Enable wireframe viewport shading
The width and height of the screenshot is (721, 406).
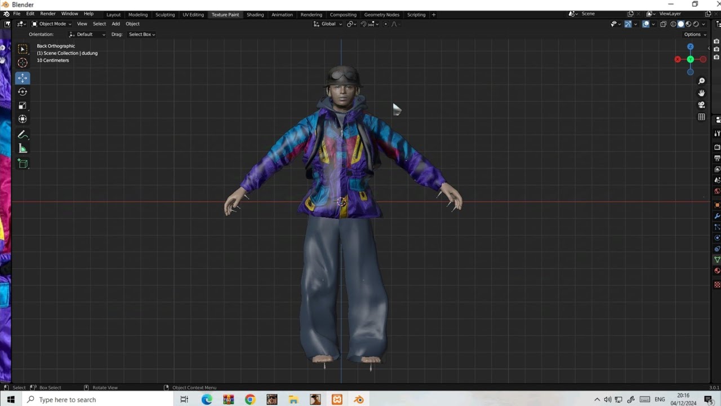(x=673, y=24)
